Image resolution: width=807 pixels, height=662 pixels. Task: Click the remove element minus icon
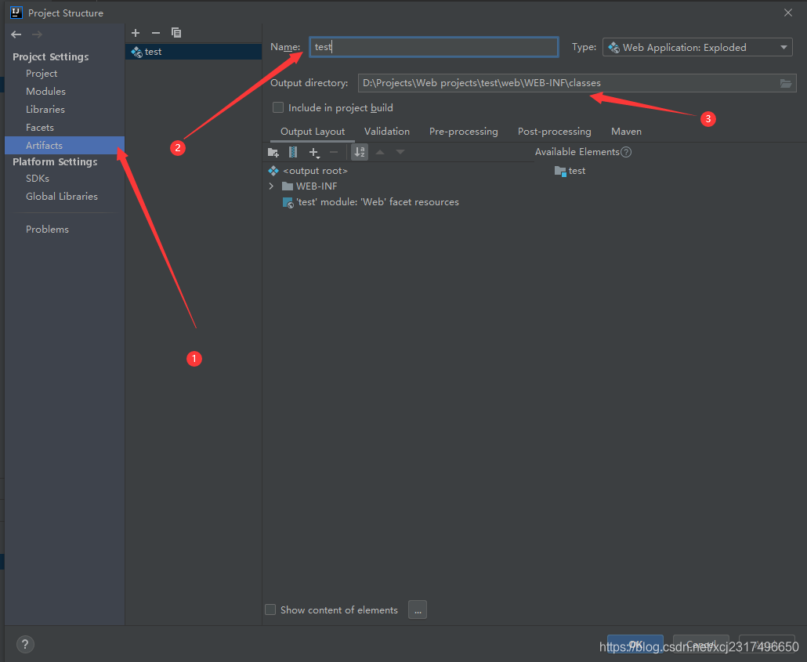[334, 152]
